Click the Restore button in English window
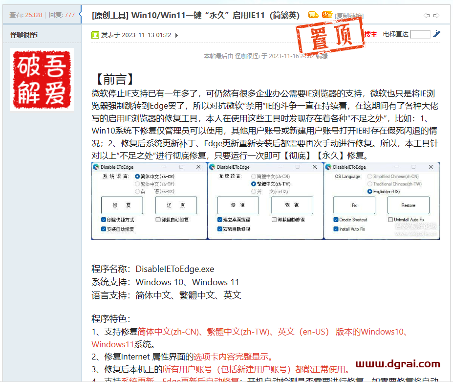The width and height of the screenshot is (453, 382). (409, 205)
